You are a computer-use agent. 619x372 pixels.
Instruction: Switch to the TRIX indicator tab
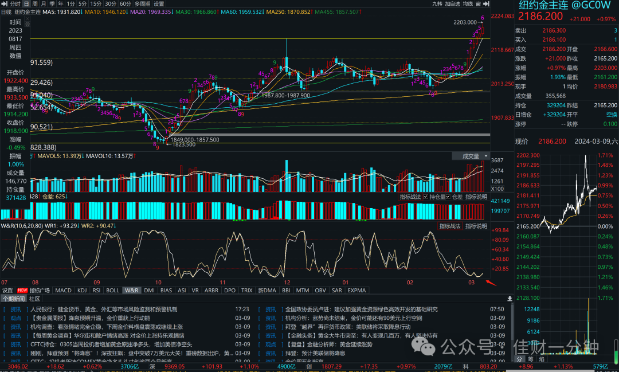[246, 290]
